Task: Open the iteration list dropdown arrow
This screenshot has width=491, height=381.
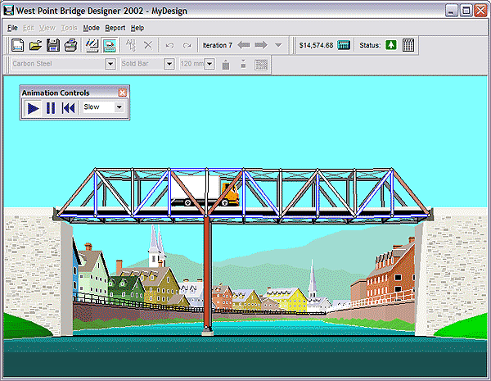Action: click(278, 45)
